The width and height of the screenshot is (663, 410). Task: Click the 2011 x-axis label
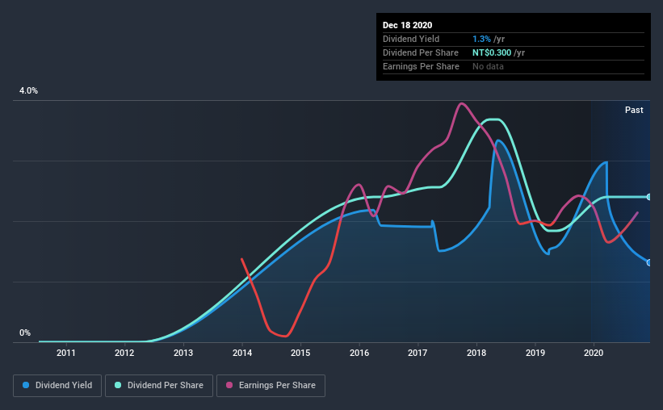pyautogui.click(x=66, y=353)
